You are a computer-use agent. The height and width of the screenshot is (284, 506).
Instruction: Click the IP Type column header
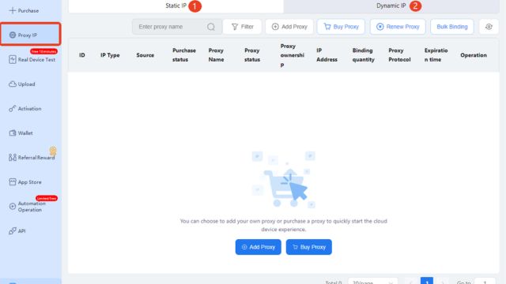click(x=110, y=55)
